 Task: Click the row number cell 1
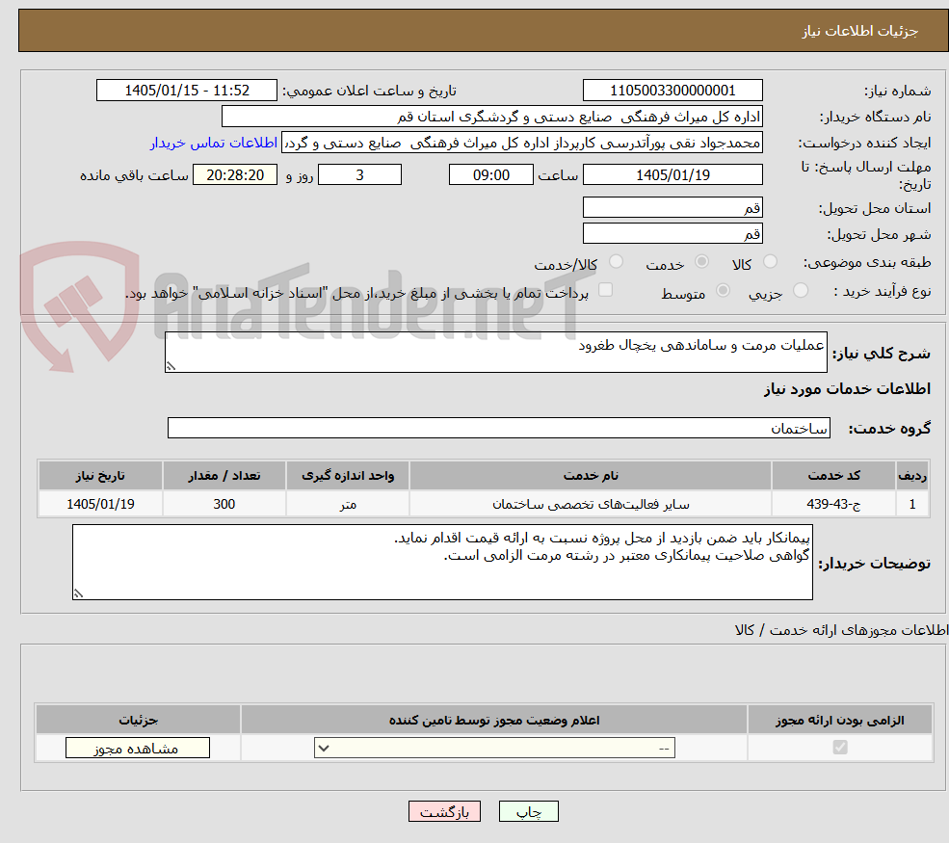pyautogui.click(x=912, y=504)
